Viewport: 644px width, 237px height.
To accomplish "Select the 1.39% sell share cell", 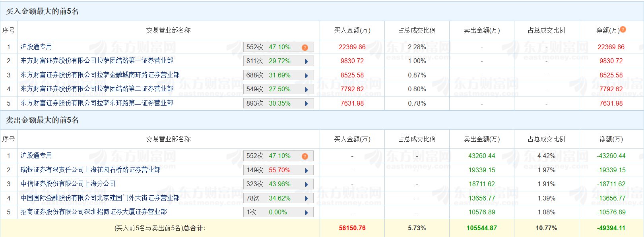I will pos(547,198).
